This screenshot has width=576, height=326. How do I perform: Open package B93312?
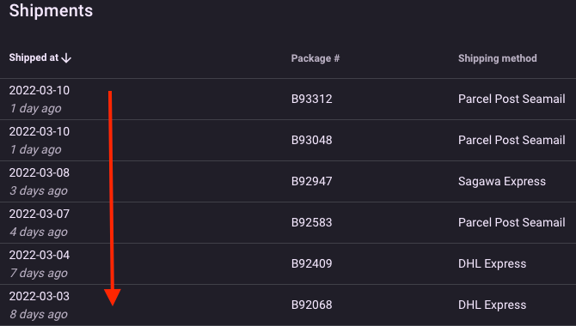[311, 99]
